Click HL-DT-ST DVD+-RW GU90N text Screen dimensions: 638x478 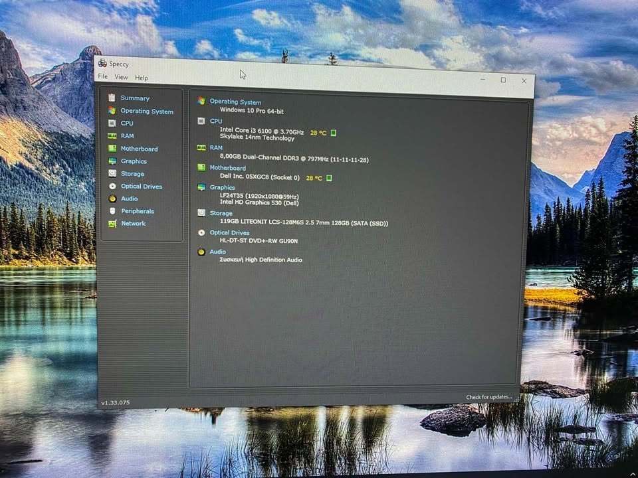click(x=259, y=240)
